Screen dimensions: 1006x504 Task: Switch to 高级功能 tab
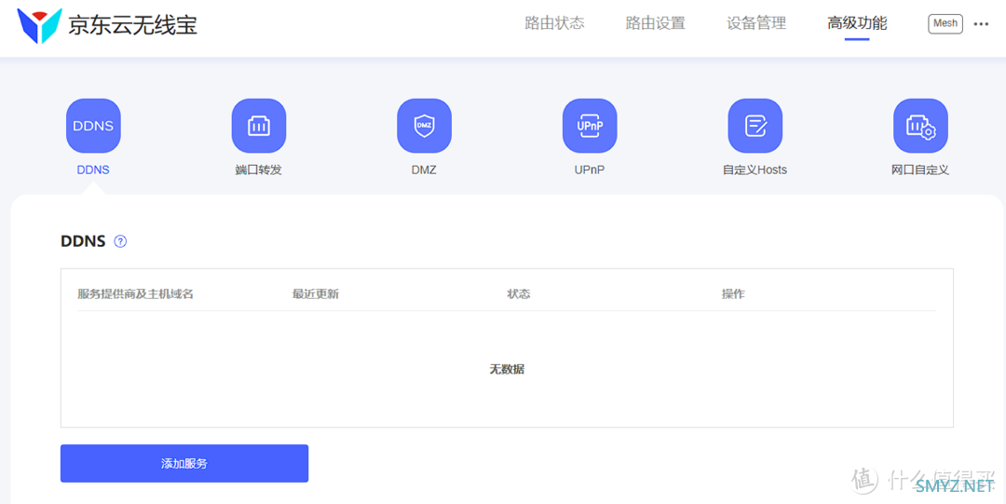coord(857,23)
